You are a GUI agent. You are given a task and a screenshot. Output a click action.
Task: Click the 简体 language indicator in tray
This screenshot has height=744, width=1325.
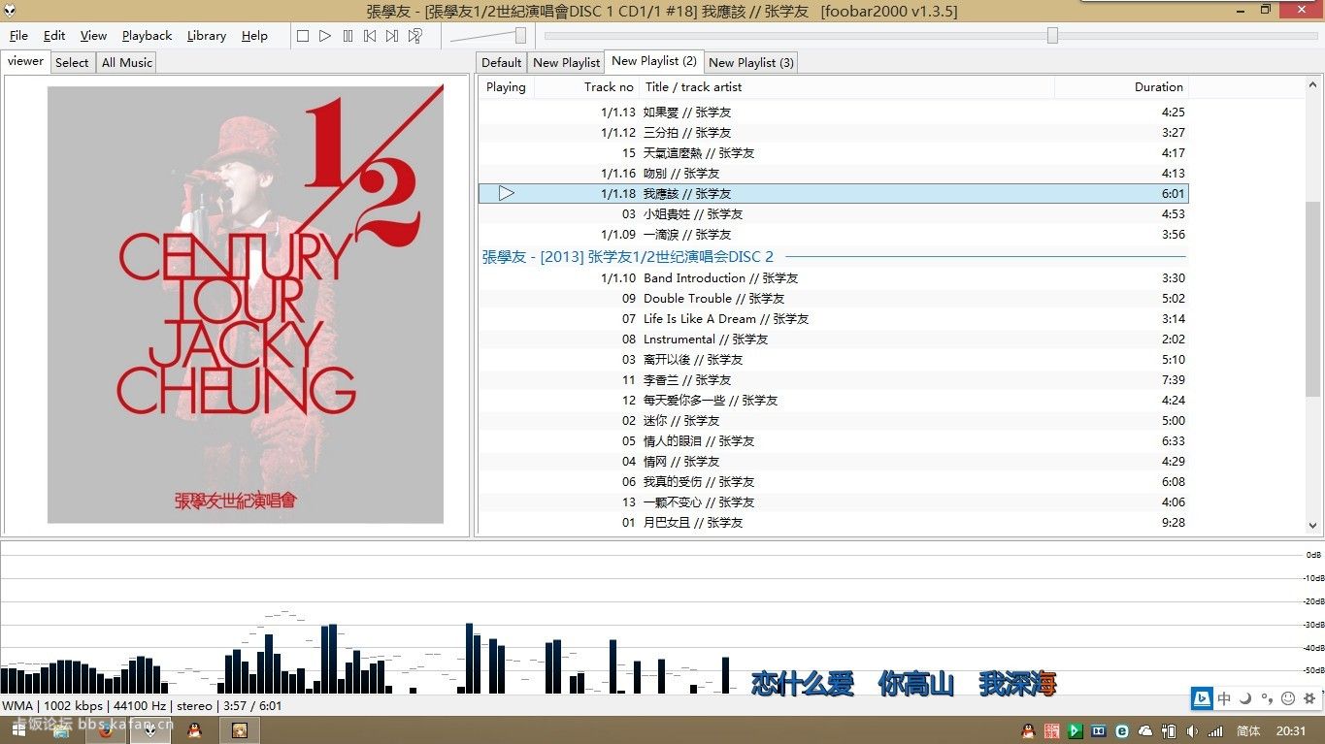coord(1248,731)
